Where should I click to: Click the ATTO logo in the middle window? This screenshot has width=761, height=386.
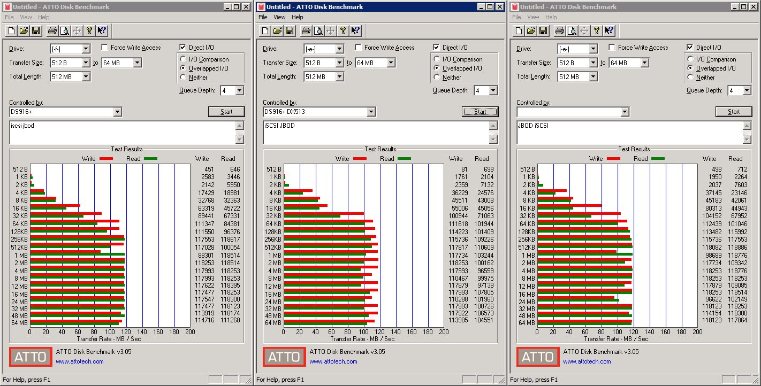pyautogui.click(x=284, y=357)
